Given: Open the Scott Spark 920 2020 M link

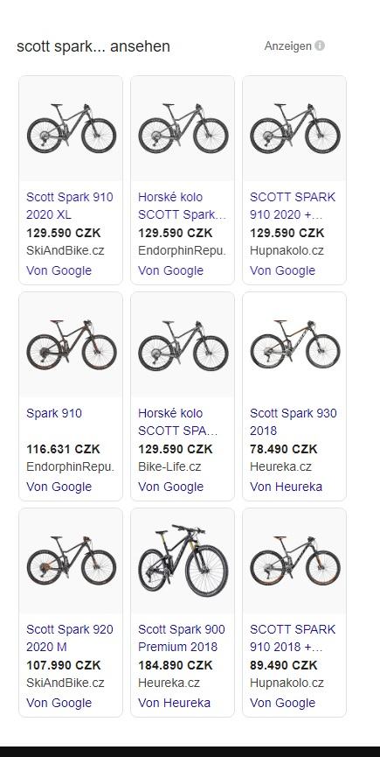Looking at the screenshot, I should click(70, 638).
